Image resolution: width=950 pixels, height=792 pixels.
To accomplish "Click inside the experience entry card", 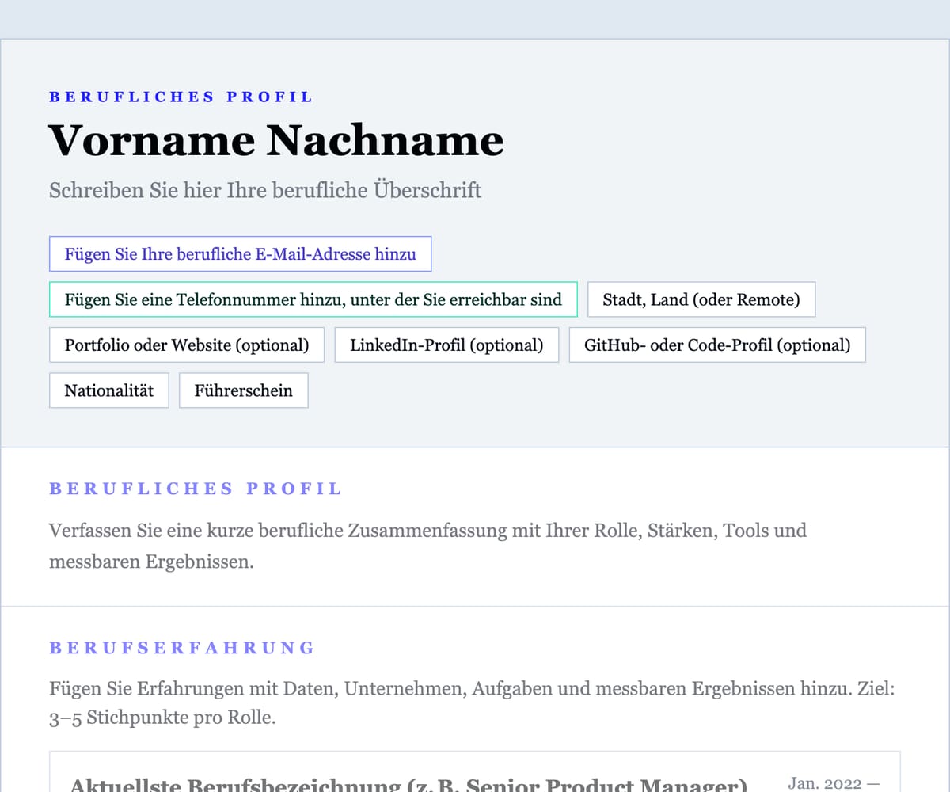I will coord(475,772).
